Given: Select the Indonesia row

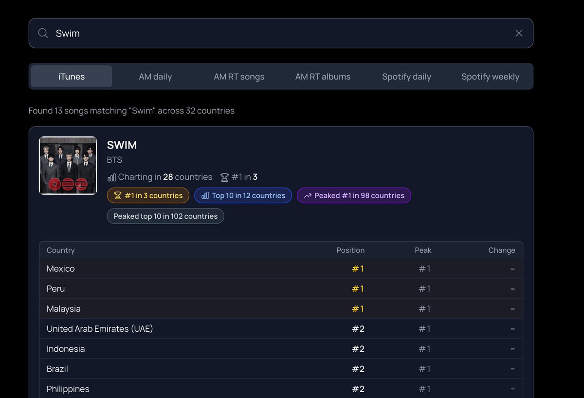Looking at the screenshot, I should click(x=281, y=349).
